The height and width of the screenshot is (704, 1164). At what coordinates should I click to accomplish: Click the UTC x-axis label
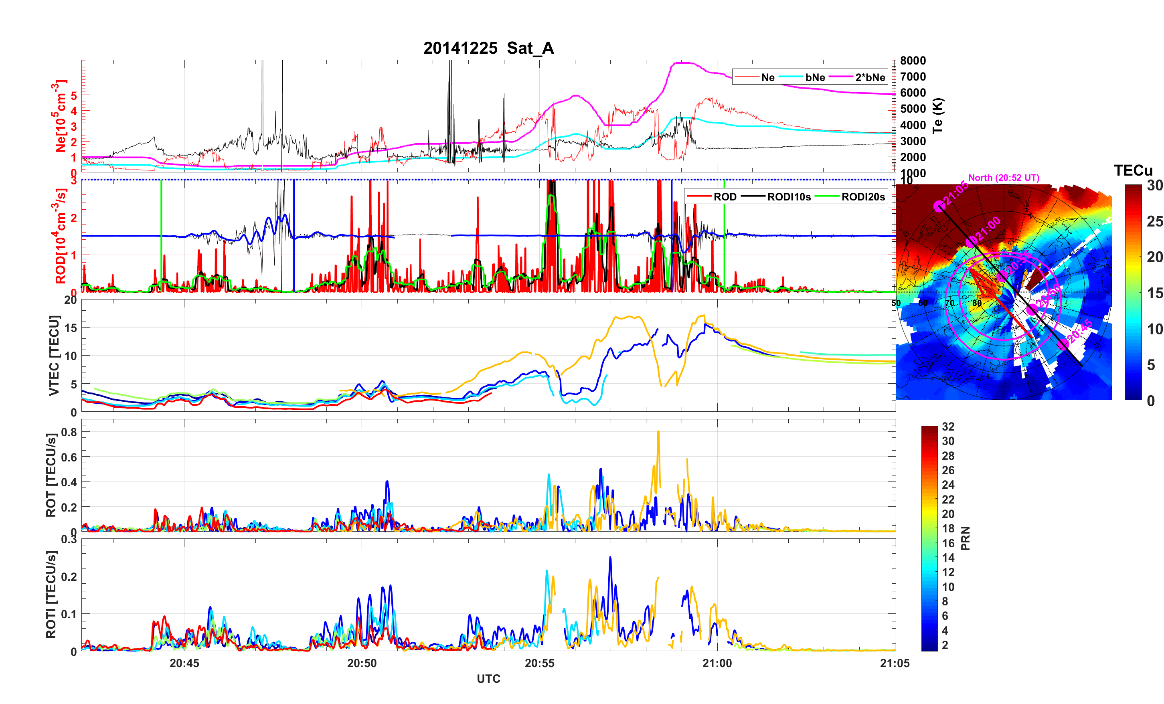click(488, 678)
